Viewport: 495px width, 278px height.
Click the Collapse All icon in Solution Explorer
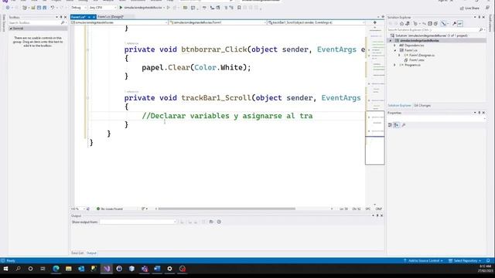click(430, 23)
